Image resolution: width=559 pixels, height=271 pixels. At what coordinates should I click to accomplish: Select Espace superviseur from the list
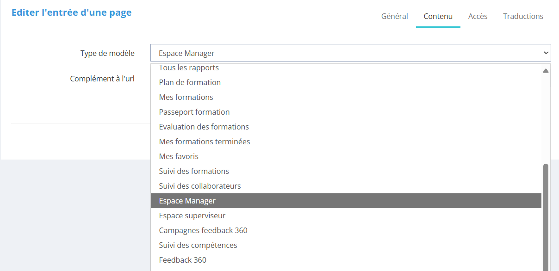192,216
